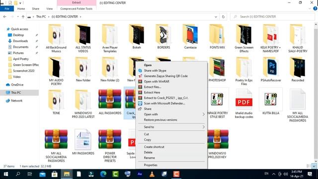
Task: Select the FONTS MIX folder
Action: 217,36
